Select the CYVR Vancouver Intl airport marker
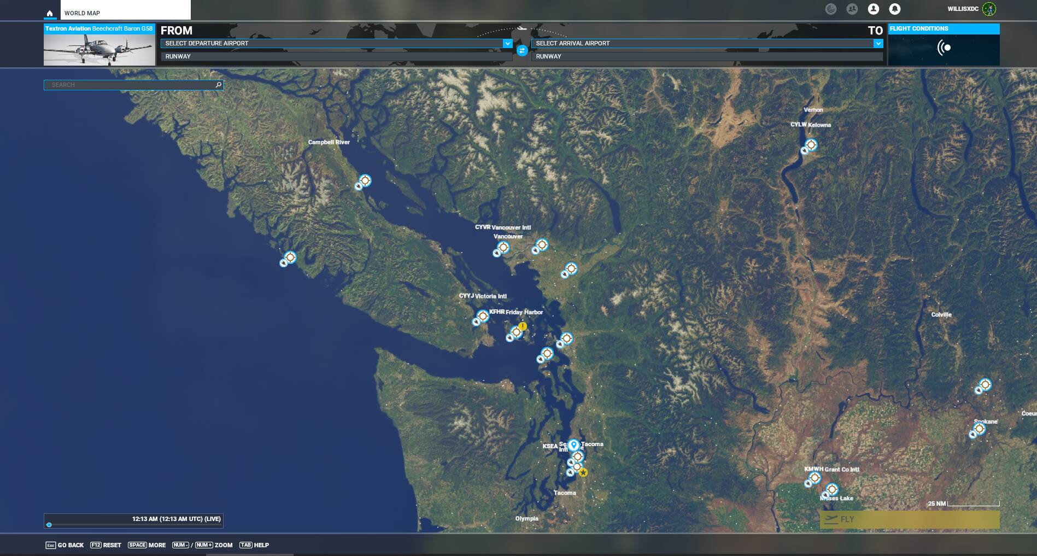The height and width of the screenshot is (556, 1037). [503, 248]
